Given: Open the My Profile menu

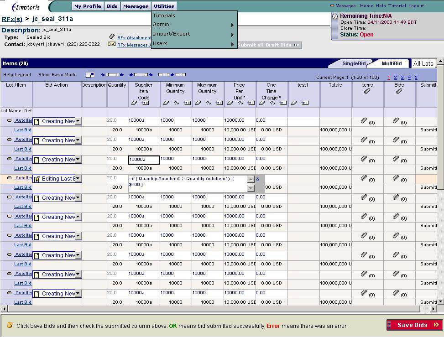Looking at the screenshot, I should tap(88, 6).
